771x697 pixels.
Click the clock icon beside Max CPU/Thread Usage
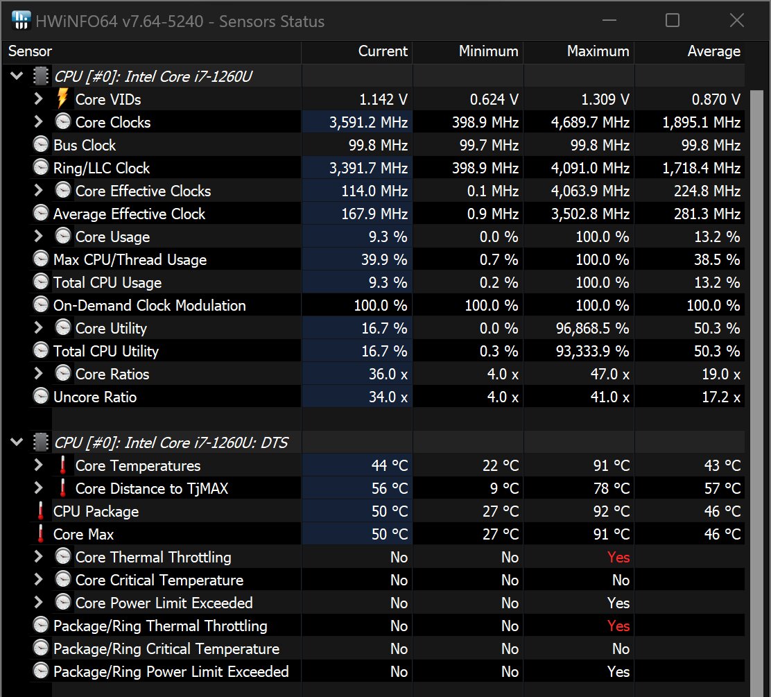[41, 259]
